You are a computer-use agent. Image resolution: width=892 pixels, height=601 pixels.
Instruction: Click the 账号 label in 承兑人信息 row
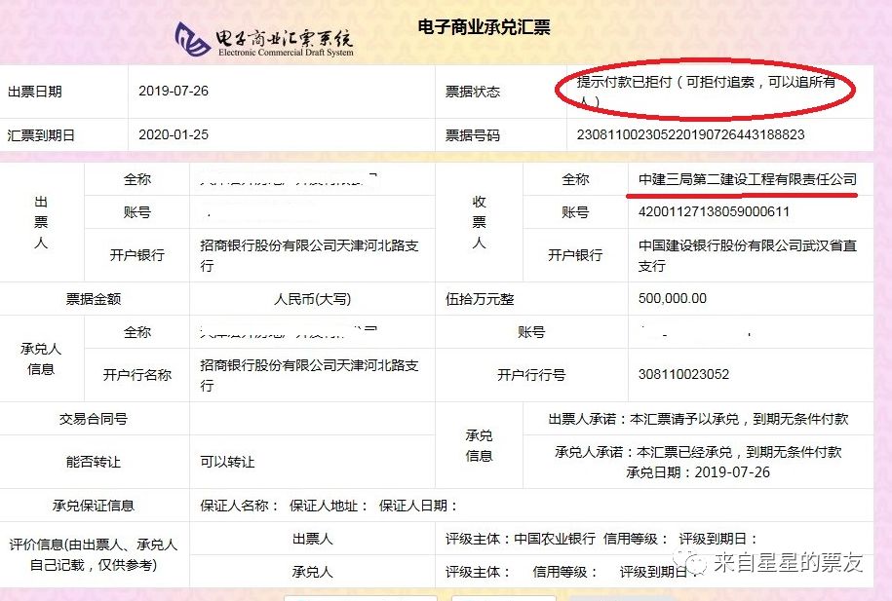531,332
